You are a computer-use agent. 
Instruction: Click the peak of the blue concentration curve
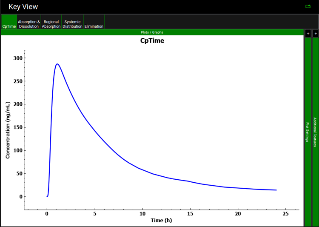click(x=57, y=64)
